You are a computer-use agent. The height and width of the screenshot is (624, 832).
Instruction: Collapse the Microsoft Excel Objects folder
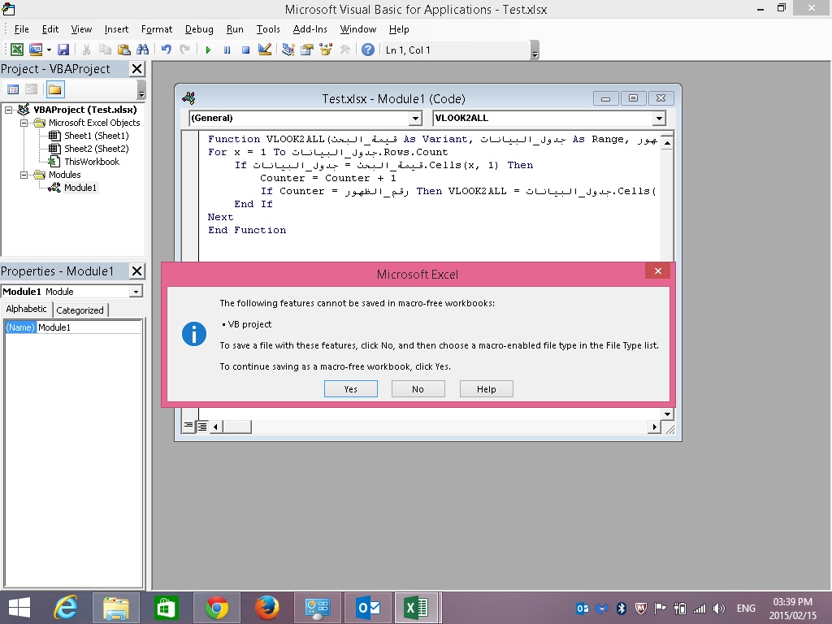(24, 123)
